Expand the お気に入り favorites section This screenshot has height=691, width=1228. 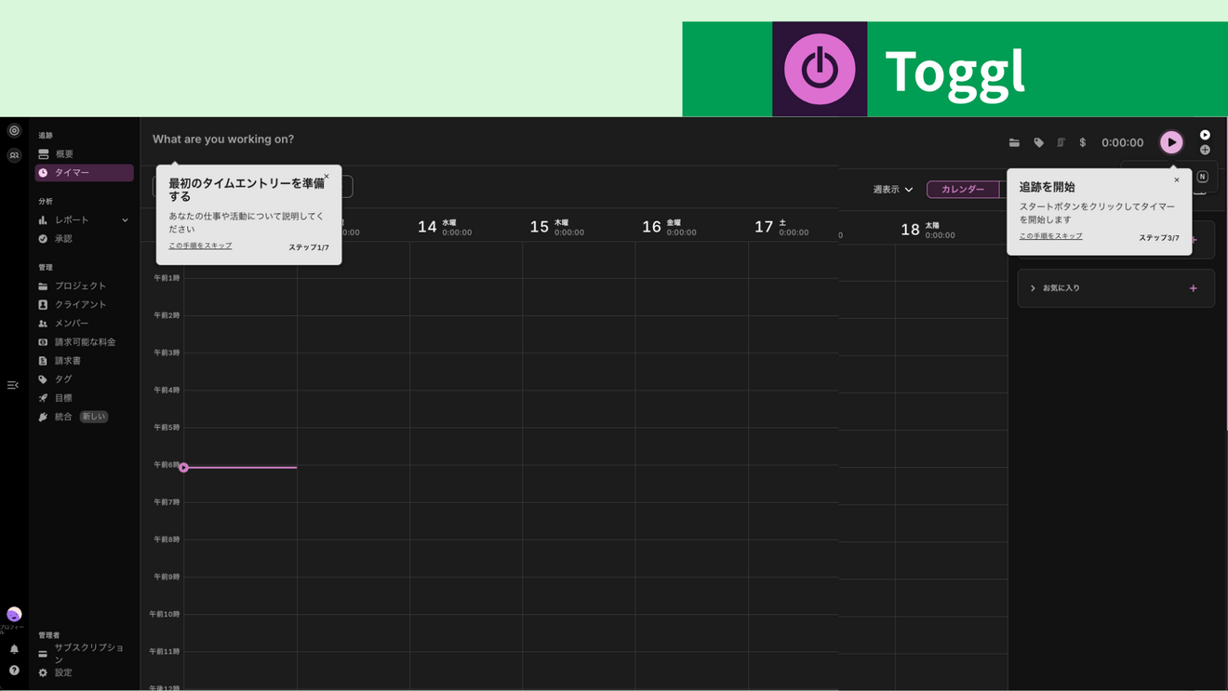(x=1033, y=288)
